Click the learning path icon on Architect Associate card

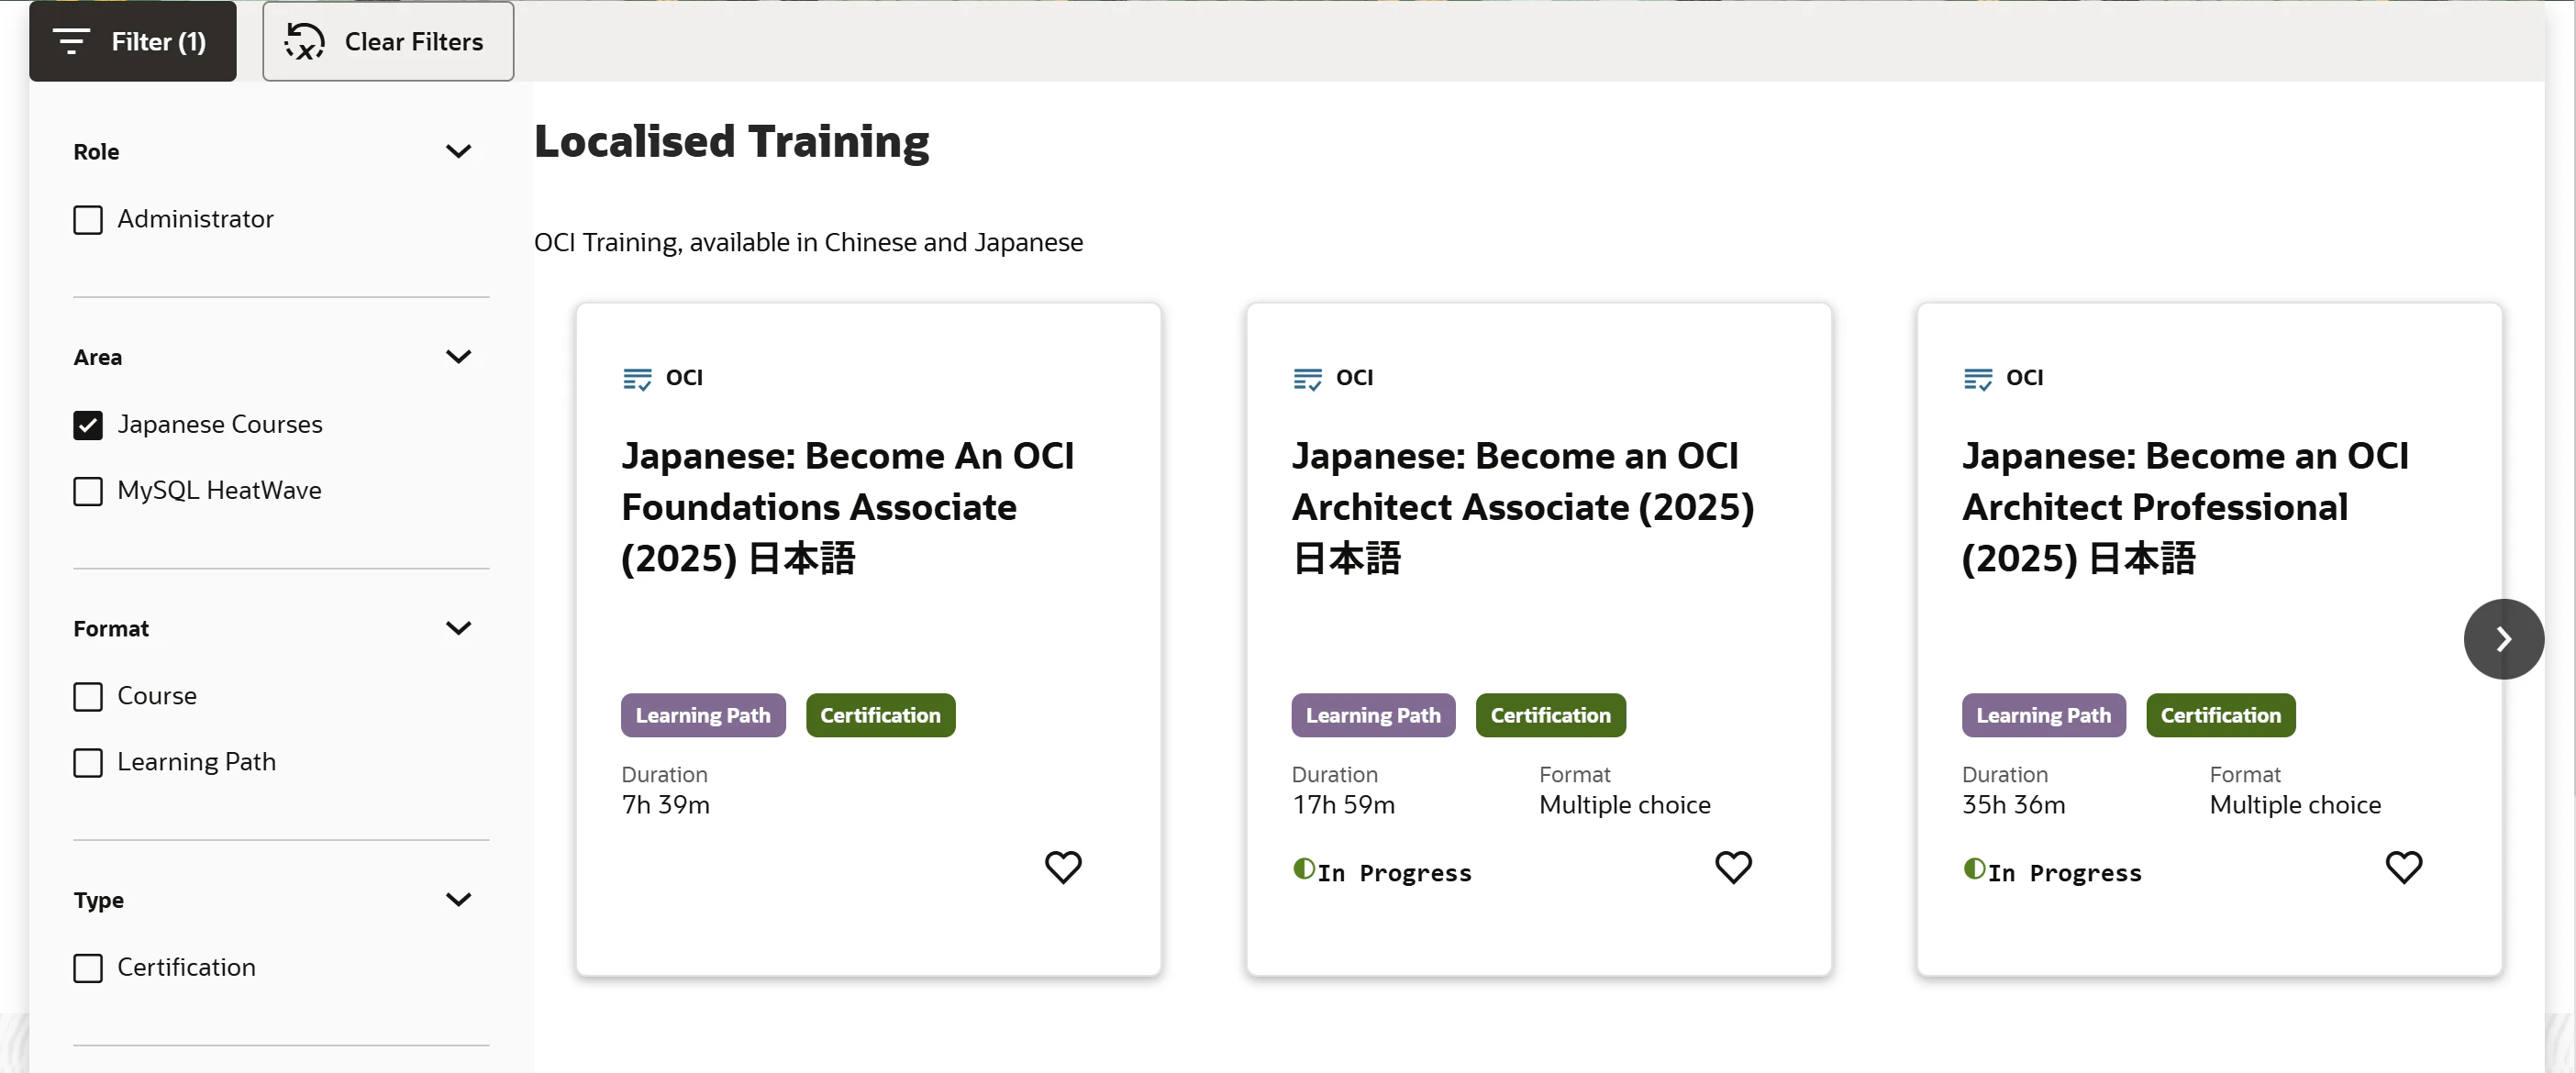(x=1307, y=379)
